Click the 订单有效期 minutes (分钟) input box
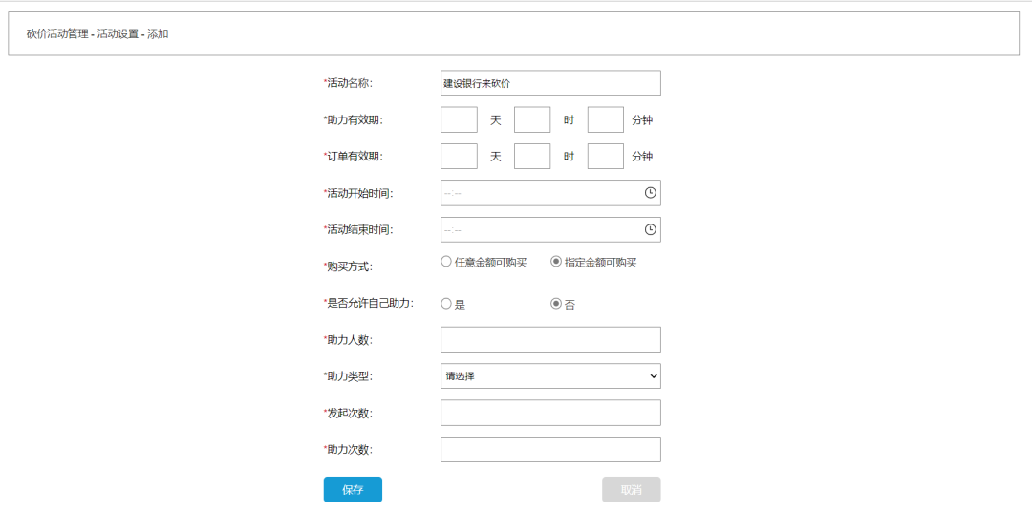Screen dimensions: 1032x513 [x=606, y=157]
